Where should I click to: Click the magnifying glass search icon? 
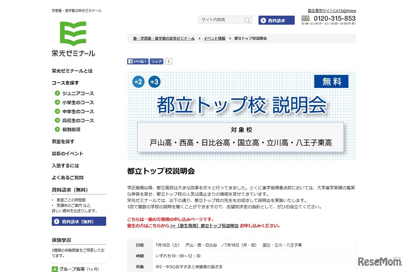247,20
